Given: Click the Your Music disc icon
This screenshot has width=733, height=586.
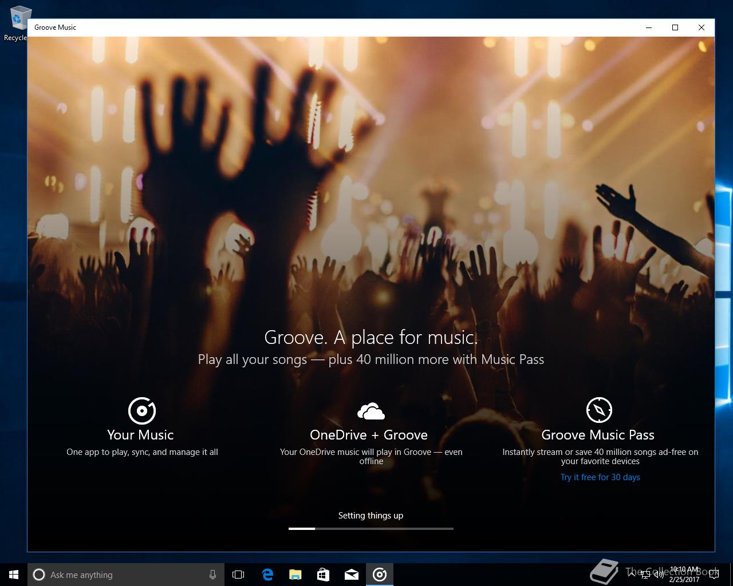Looking at the screenshot, I should click(142, 410).
